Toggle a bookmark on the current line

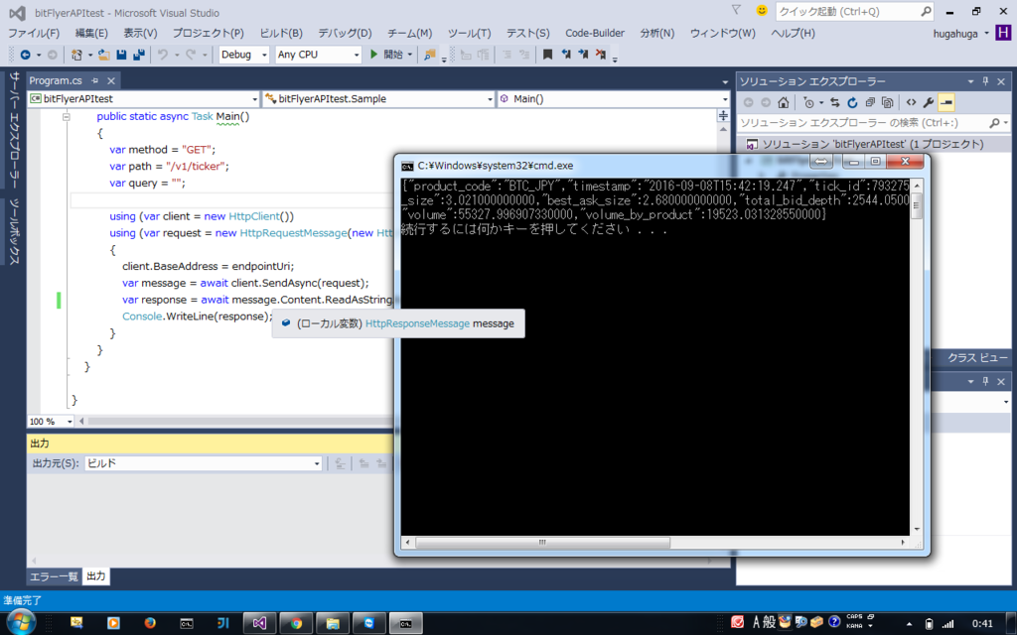click(547, 56)
